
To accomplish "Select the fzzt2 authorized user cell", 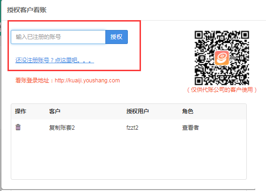I will click(x=133, y=127).
